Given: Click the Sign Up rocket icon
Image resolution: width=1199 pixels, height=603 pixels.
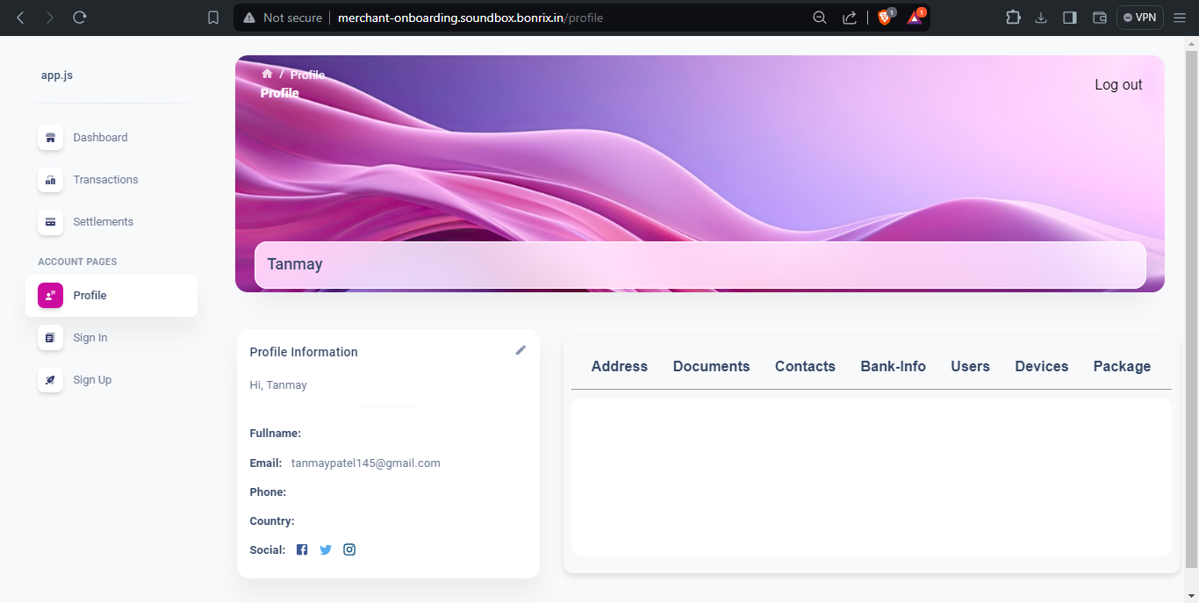Looking at the screenshot, I should pos(50,379).
